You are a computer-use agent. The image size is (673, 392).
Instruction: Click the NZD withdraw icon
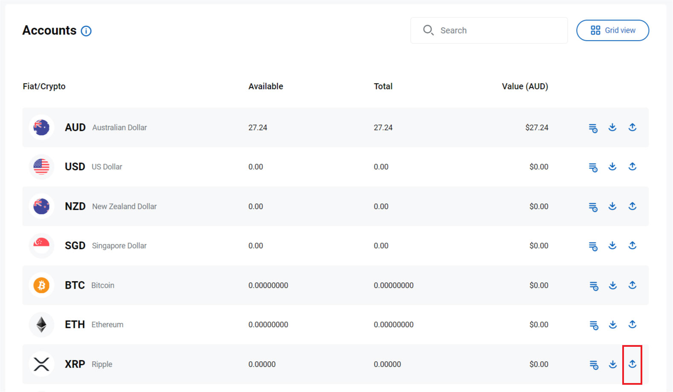(632, 206)
